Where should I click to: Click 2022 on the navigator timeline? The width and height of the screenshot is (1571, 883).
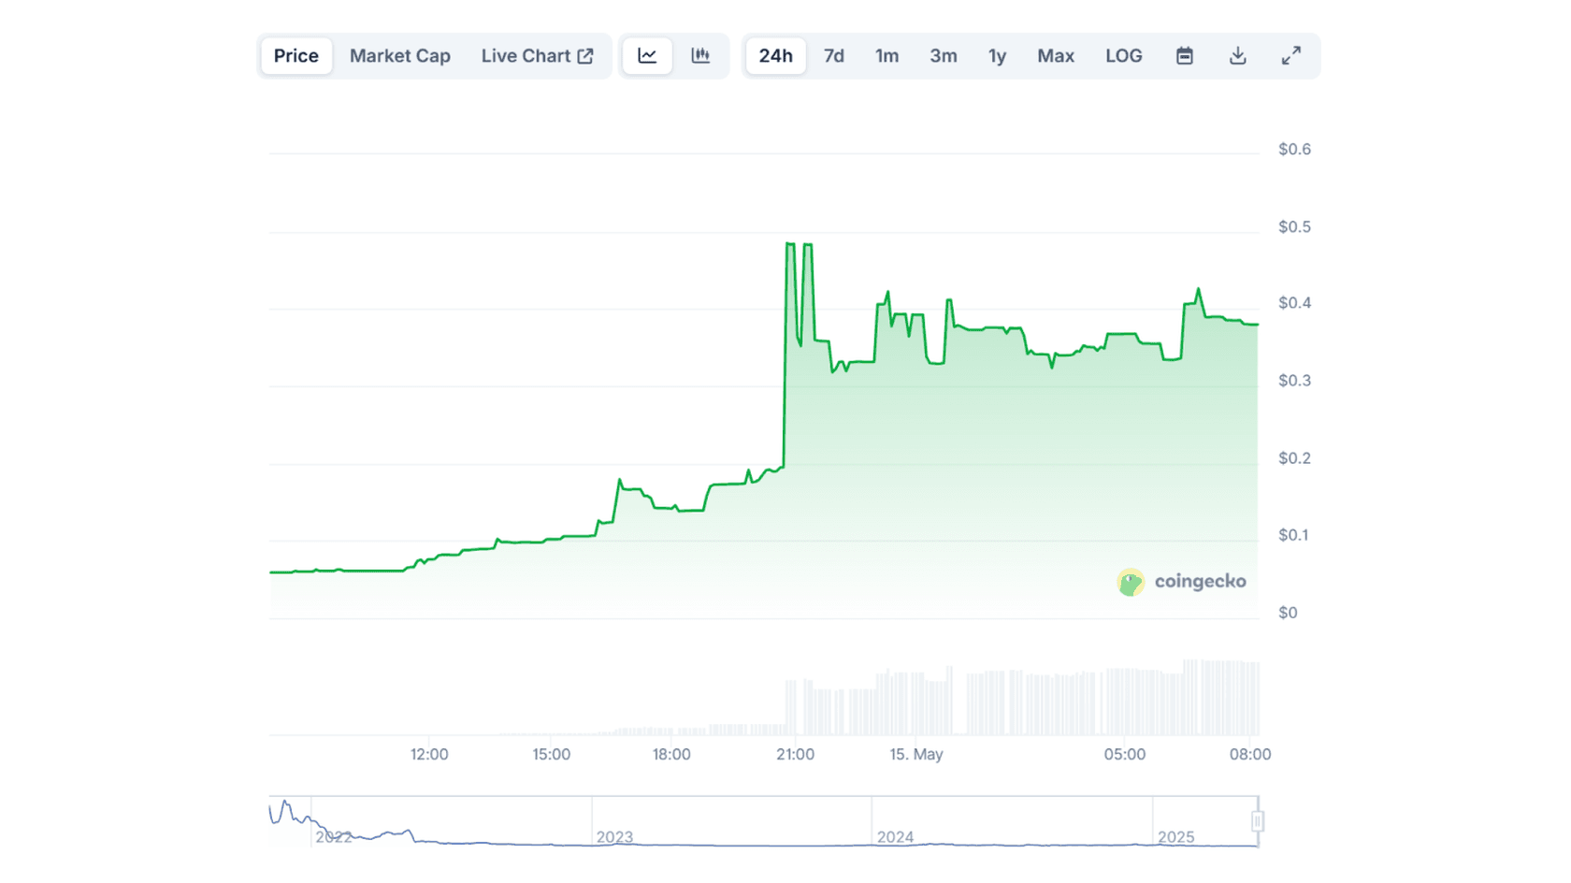pos(334,837)
